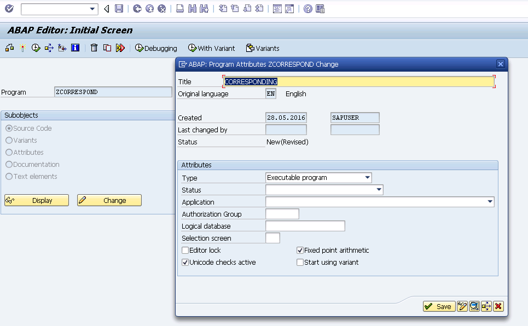Screen dimensions: 528x326
Task: Open the Status dropdown in Attributes
Action: (x=377, y=189)
